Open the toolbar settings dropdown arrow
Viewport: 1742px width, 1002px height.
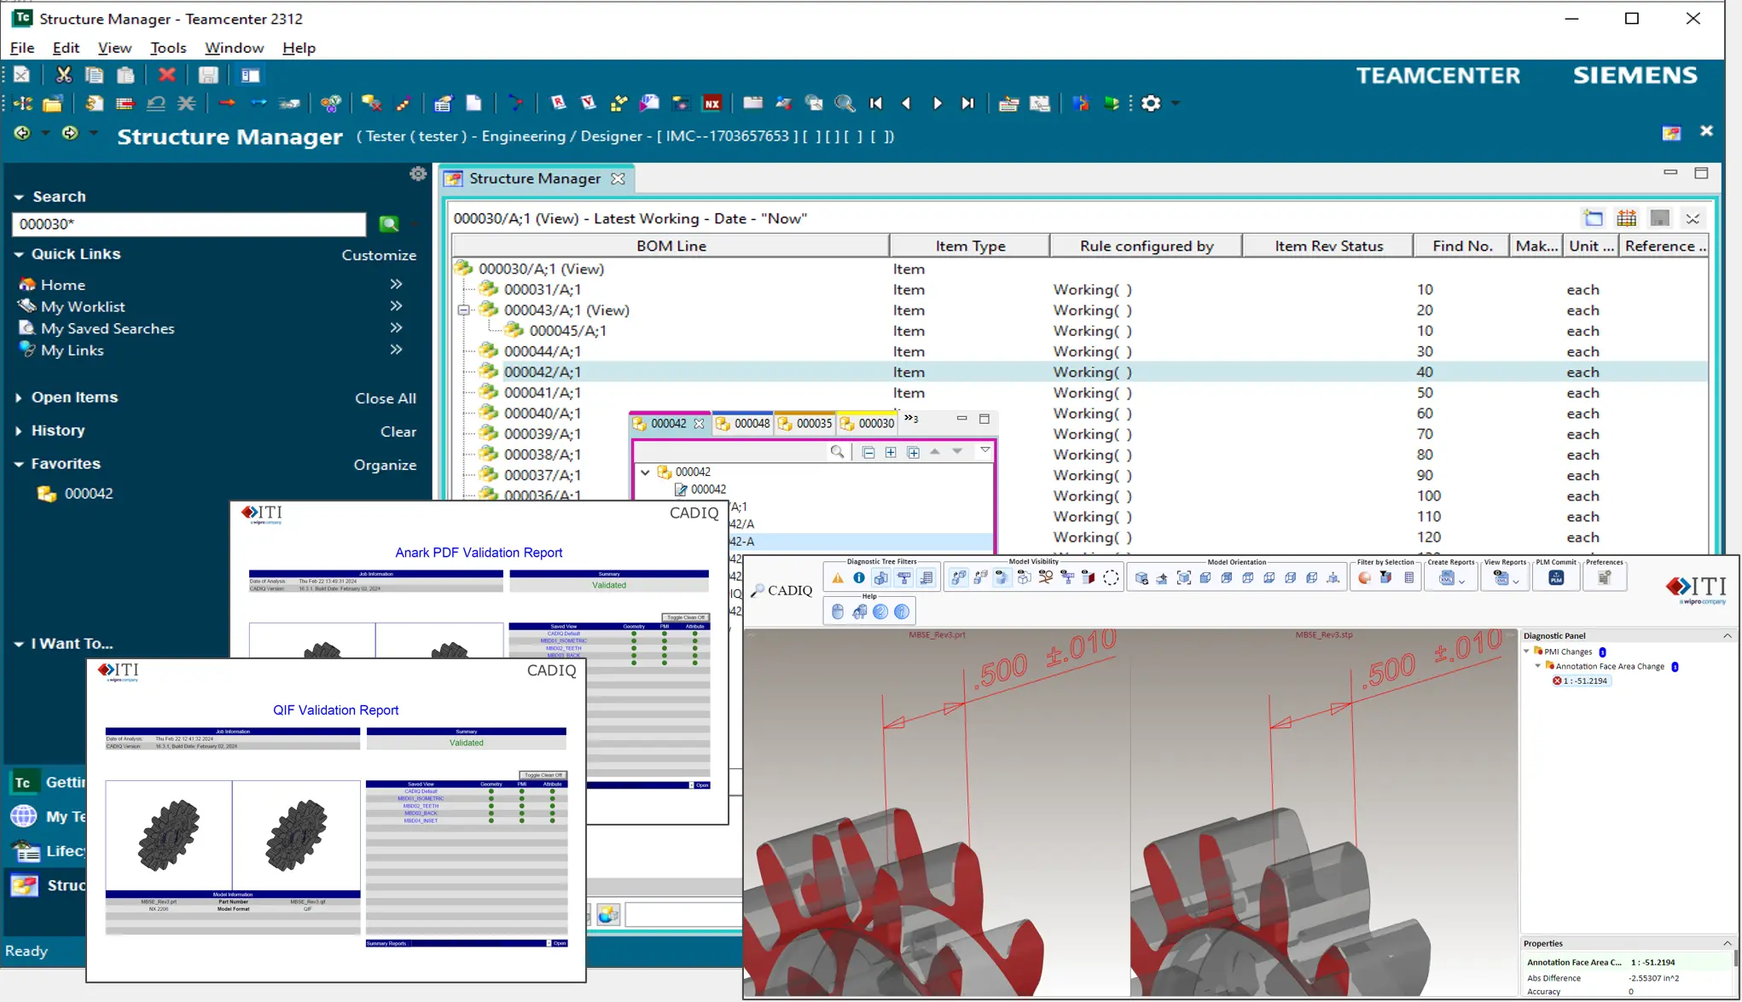[x=1176, y=103]
